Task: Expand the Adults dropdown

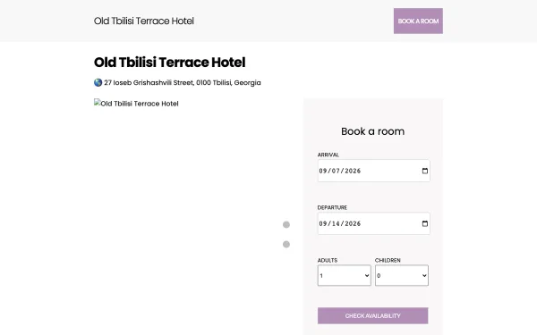Action: coord(345,275)
